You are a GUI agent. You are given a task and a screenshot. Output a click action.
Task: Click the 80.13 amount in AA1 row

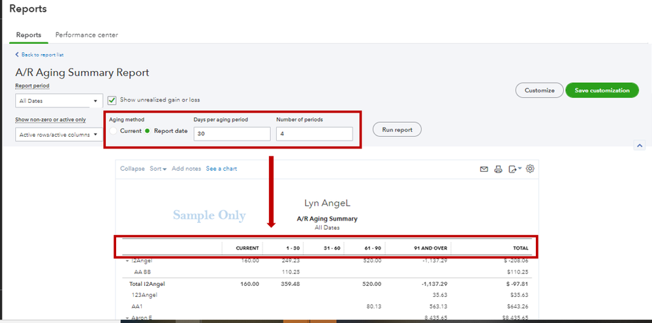(373, 307)
